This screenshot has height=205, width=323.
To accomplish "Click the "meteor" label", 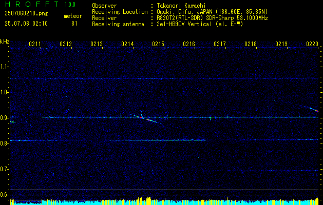I will click(73, 16).
